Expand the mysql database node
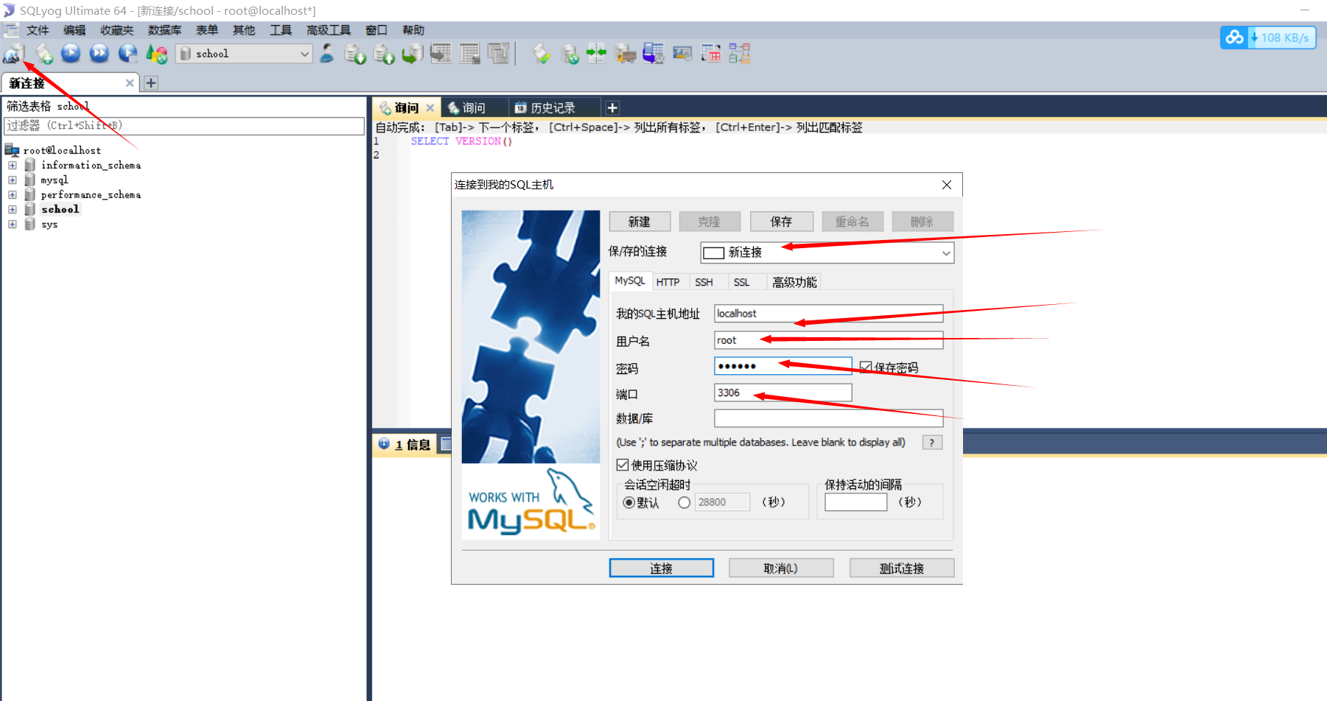Viewport: 1327px width, 701px height. click(13, 180)
